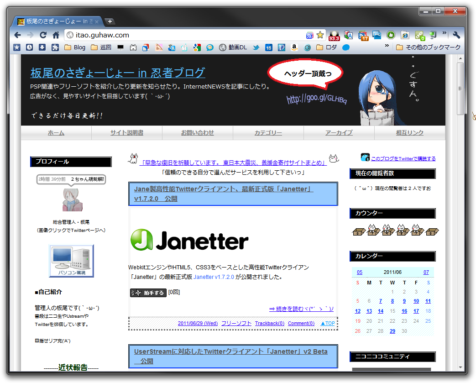476x383 pixels.
Task: Select the 板尾のさぎょーじょー browser tab
Action: 58,21
